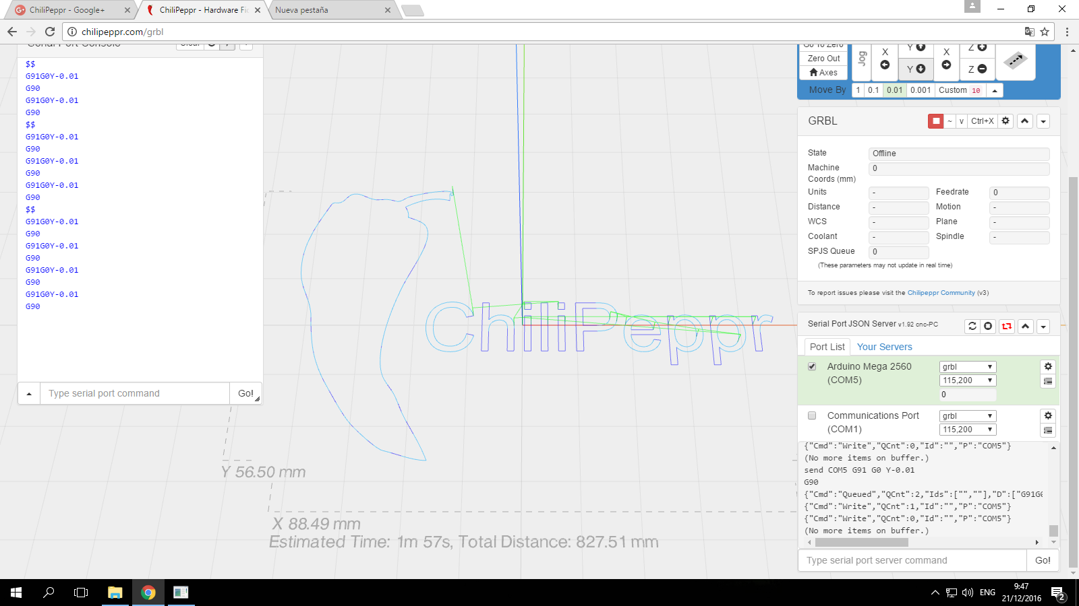Expand GRBL panel dropdown caret menu
Screen dimensions: 1079x606
(x=1043, y=121)
